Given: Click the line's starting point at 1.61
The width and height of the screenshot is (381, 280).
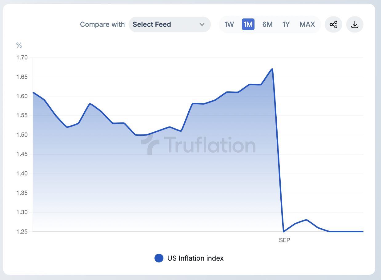Looking at the screenshot, I should (x=33, y=92).
